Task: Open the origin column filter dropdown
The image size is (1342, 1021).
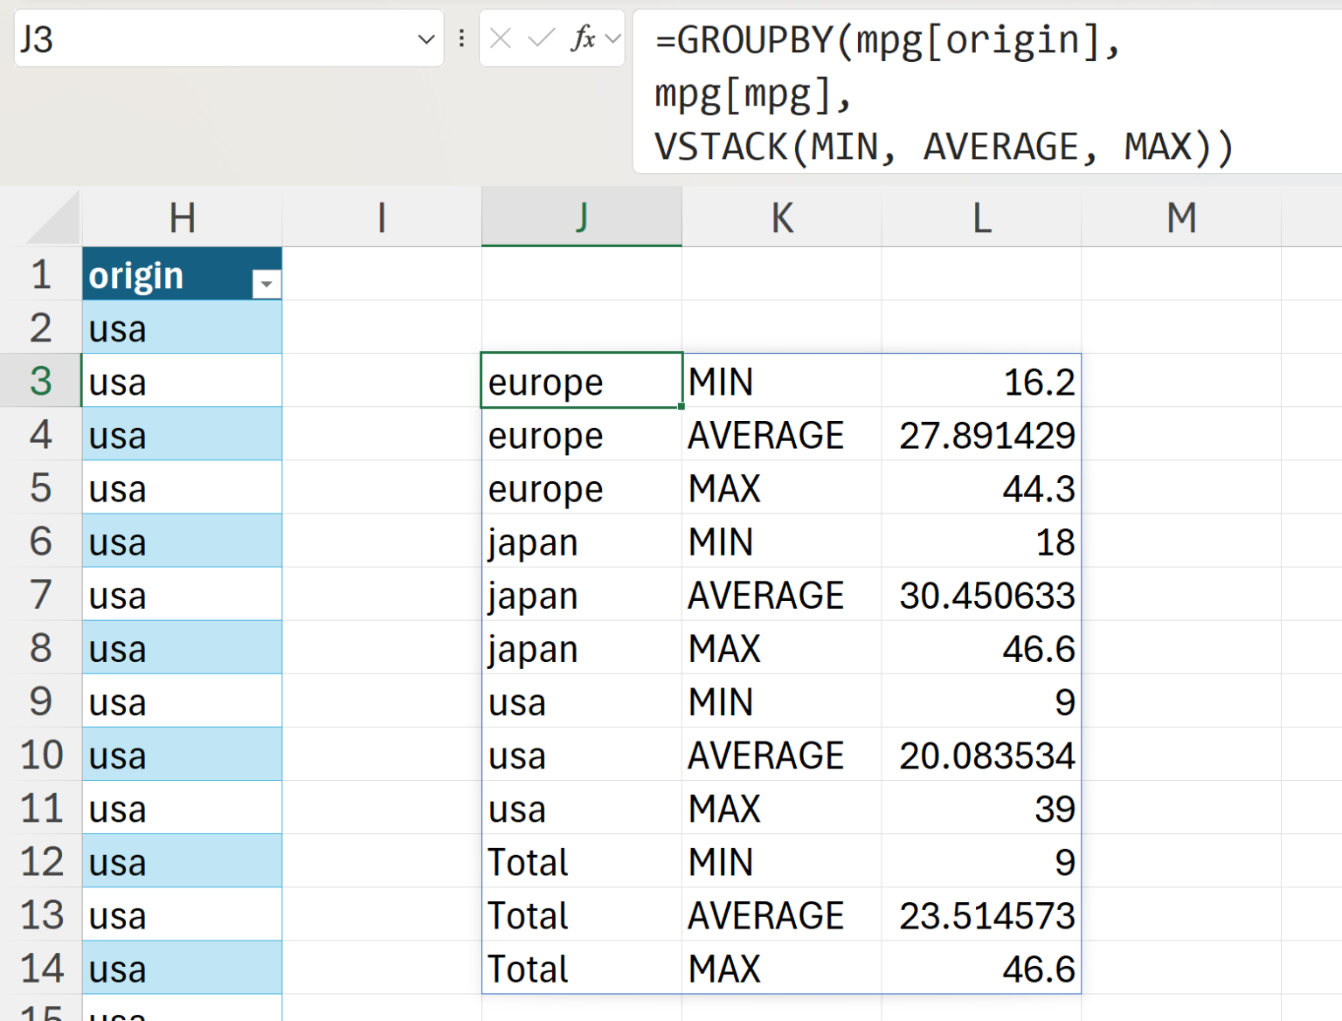Action: (266, 284)
